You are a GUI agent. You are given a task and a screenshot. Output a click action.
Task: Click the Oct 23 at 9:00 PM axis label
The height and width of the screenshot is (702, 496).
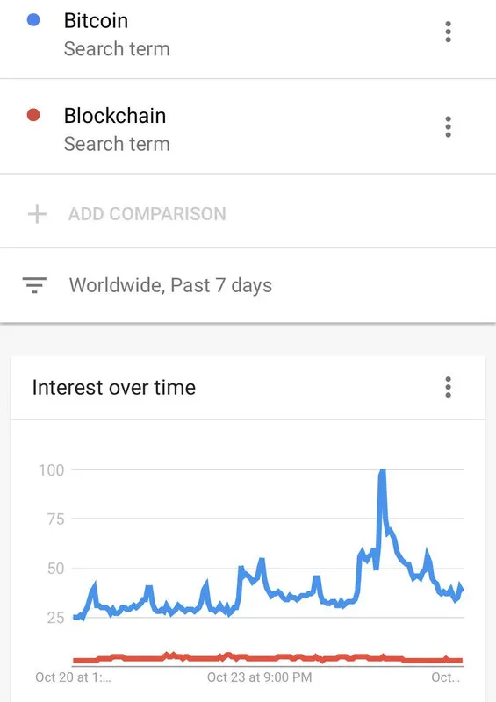point(260,677)
